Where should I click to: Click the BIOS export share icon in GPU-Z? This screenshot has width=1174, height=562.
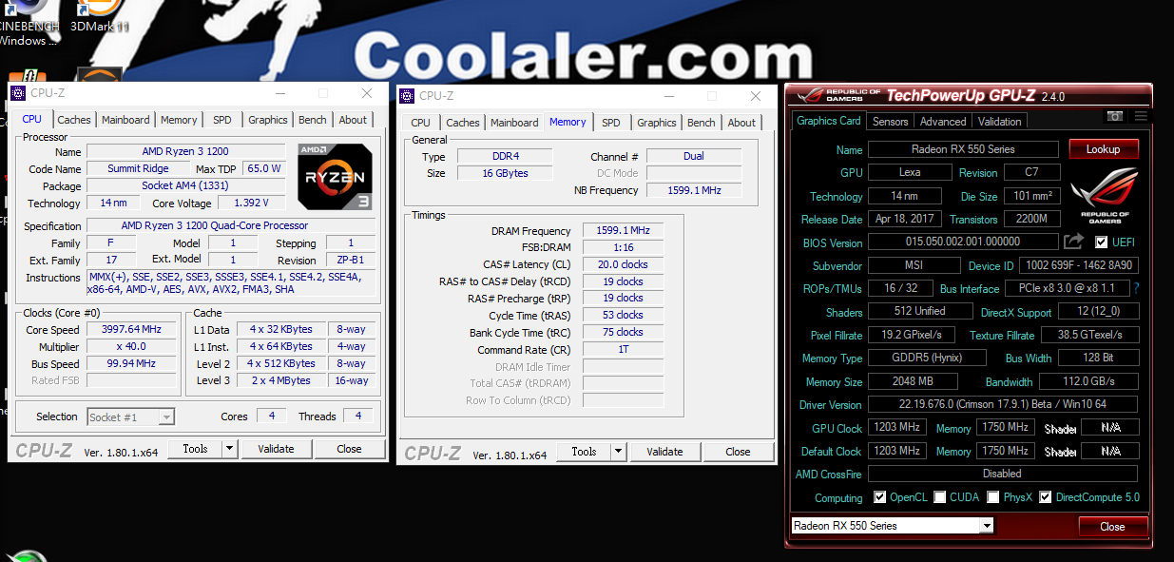click(1073, 242)
